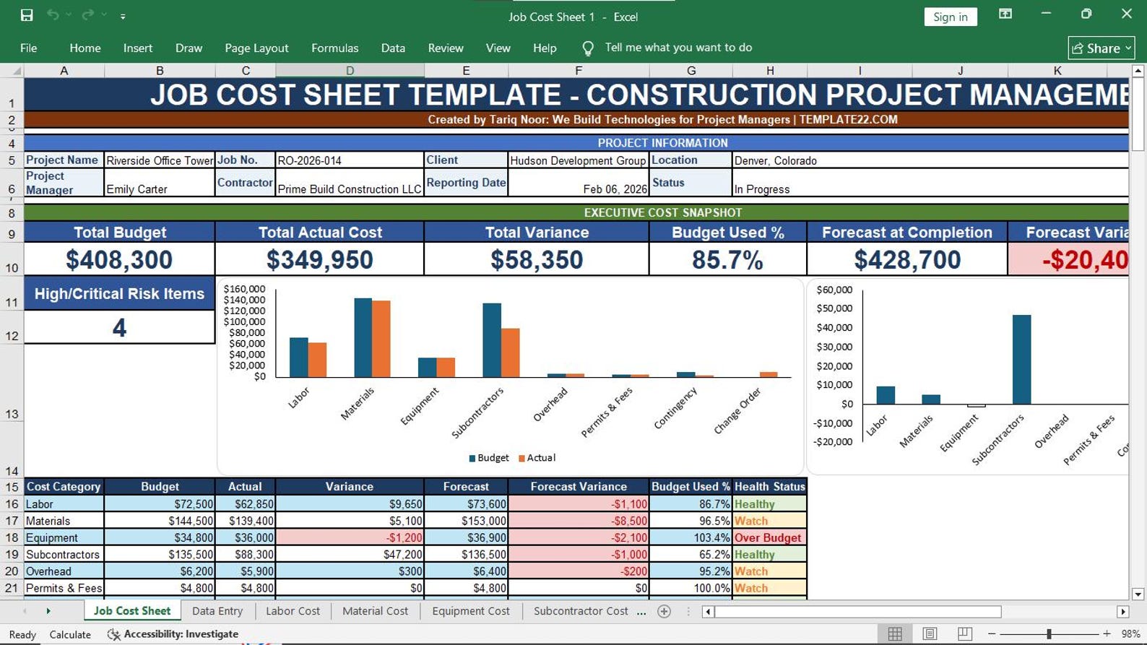Click the Budget vs Actual bar chart

coord(510,376)
